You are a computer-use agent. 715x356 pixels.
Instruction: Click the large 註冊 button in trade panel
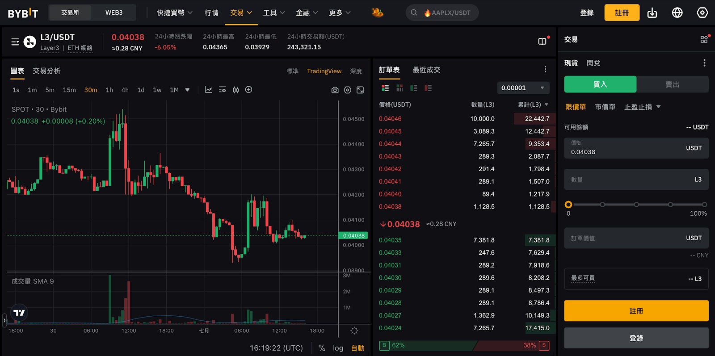pyautogui.click(x=636, y=310)
